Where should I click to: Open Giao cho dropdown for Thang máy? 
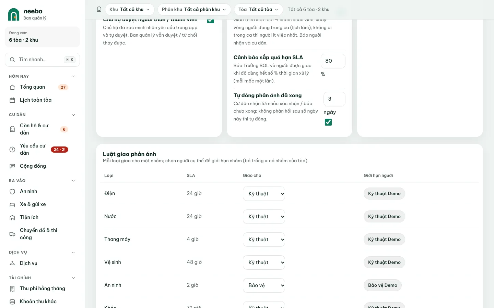[x=264, y=240]
